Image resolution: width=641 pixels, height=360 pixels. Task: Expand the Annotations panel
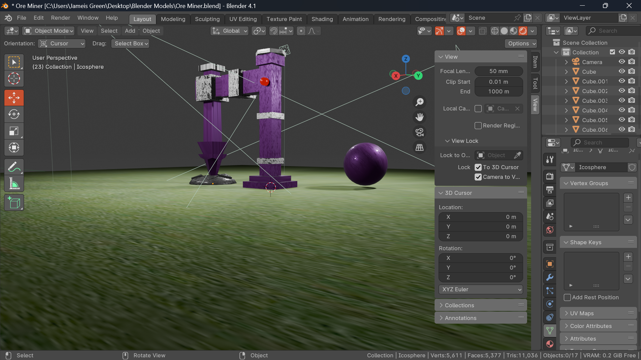[481, 318]
